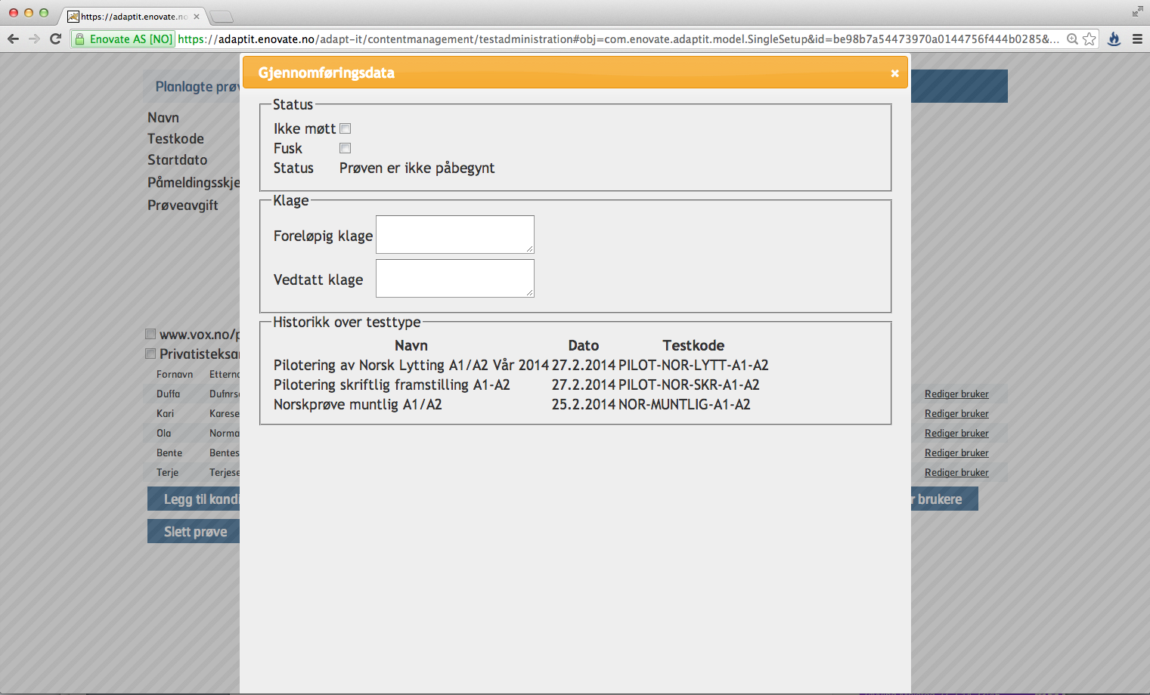Click the fullscreen arrows in the window corner

tap(1137, 11)
